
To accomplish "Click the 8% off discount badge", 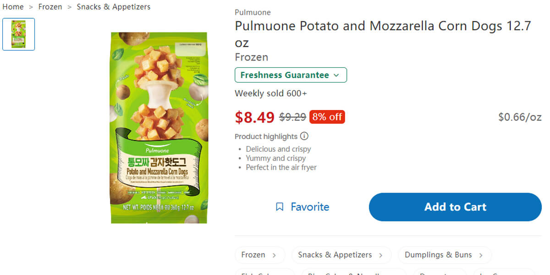I will [x=327, y=117].
